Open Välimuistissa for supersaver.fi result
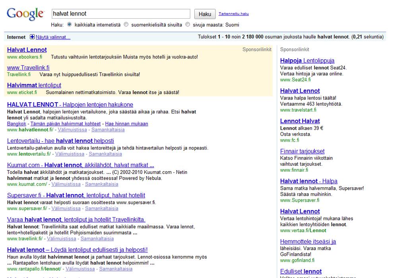The width and height of the screenshot is (407, 278). coord(66,208)
